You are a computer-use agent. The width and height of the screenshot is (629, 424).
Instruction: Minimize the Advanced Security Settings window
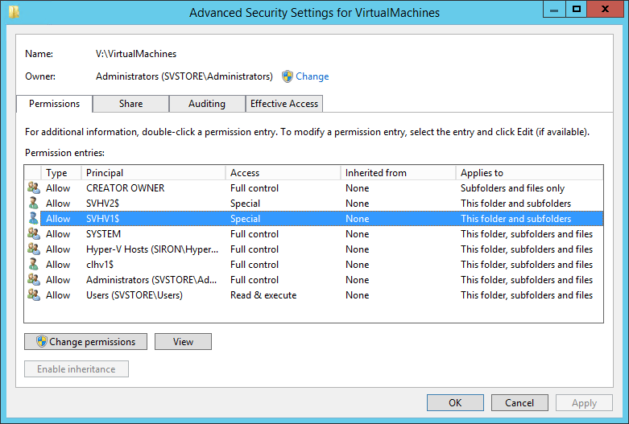tap(554, 9)
